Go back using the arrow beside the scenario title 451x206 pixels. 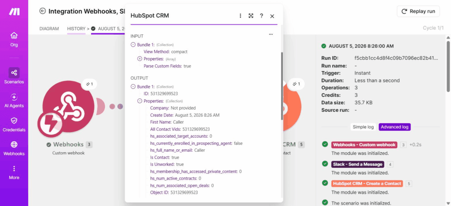pos(43,11)
